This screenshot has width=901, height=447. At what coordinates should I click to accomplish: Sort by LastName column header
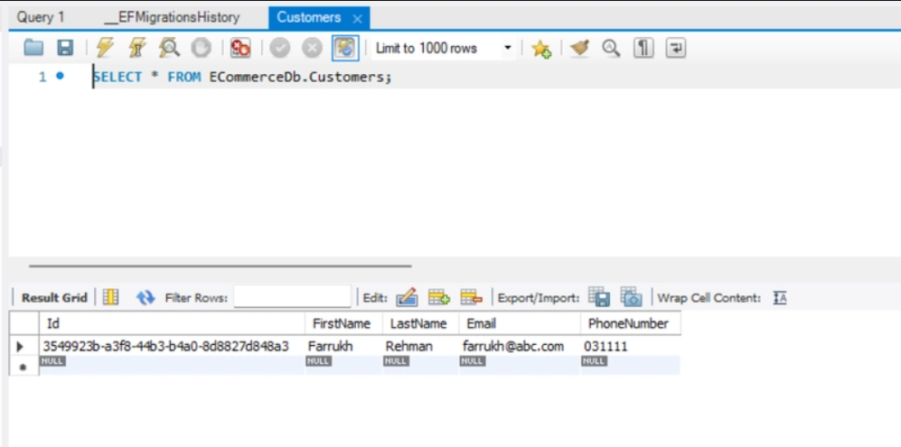pos(420,323)
